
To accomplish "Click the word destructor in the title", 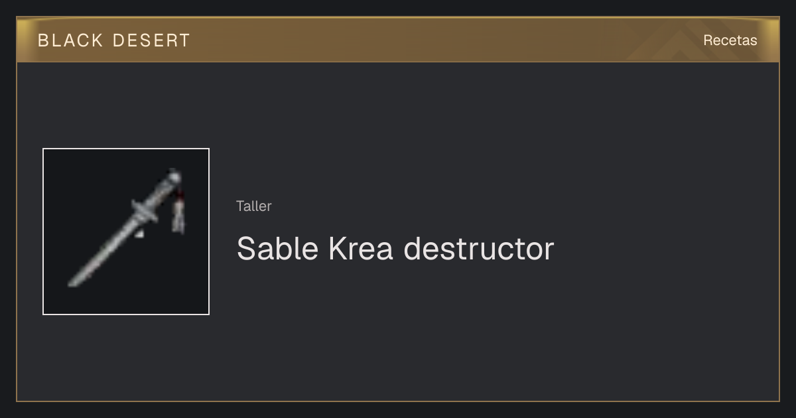I will click(x=479, y=249).
